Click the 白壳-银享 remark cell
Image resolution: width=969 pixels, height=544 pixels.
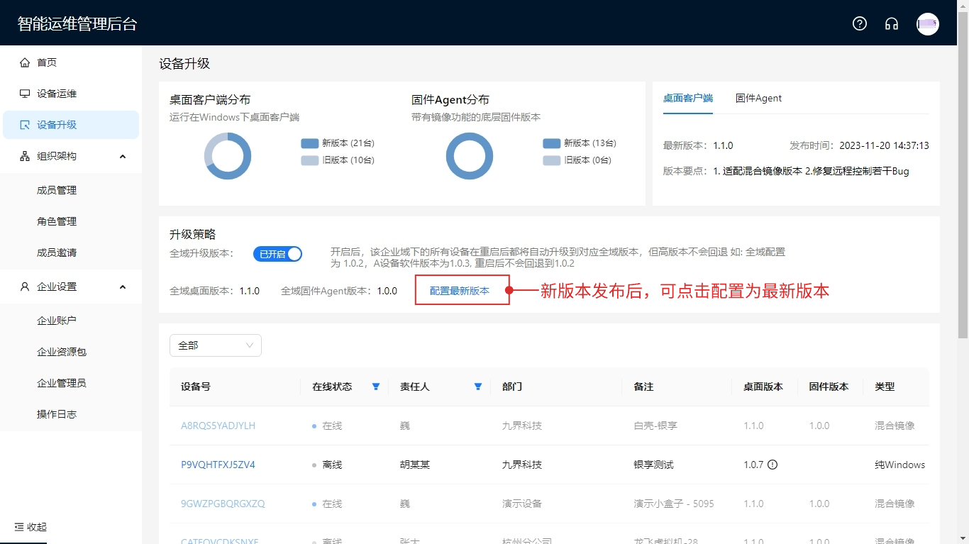click(x=655, y=426)
